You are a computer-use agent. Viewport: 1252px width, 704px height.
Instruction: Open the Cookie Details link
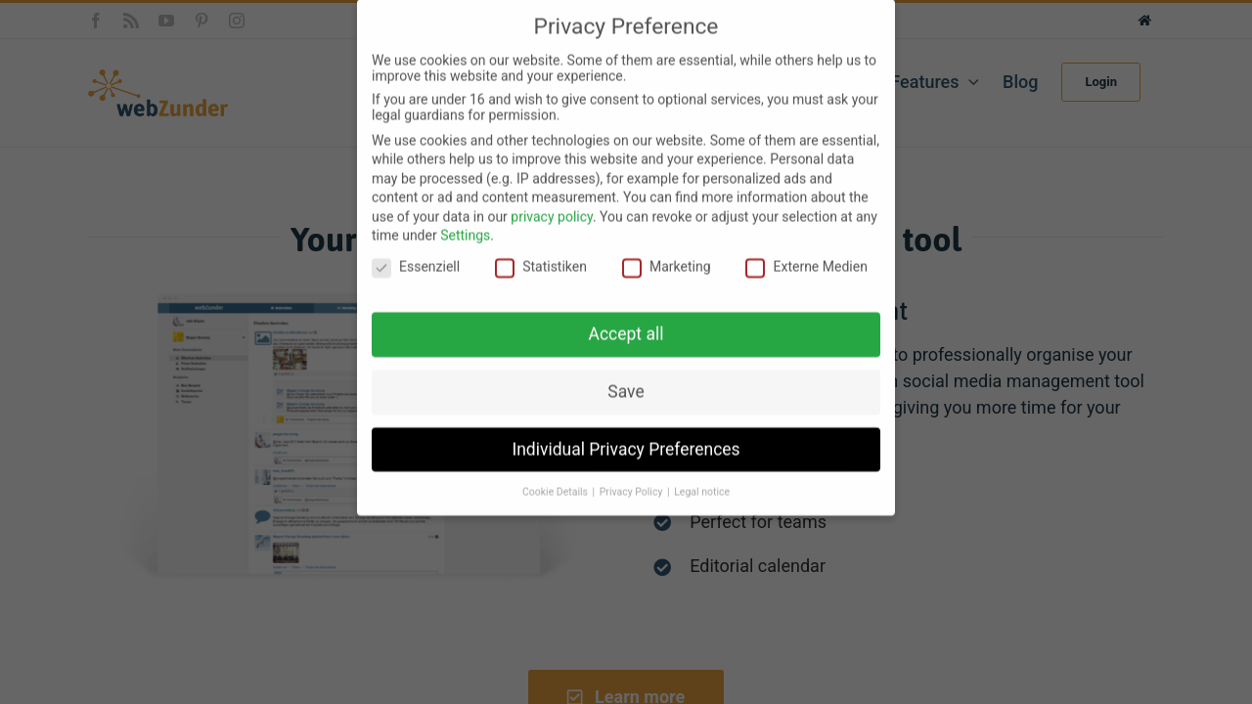[555, 492]
